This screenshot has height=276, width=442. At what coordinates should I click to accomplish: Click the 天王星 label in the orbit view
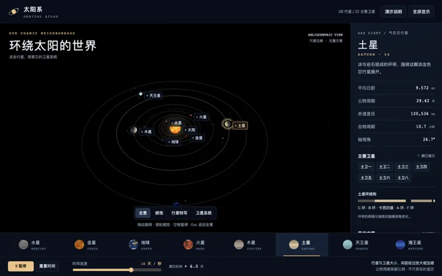point(153,96)
